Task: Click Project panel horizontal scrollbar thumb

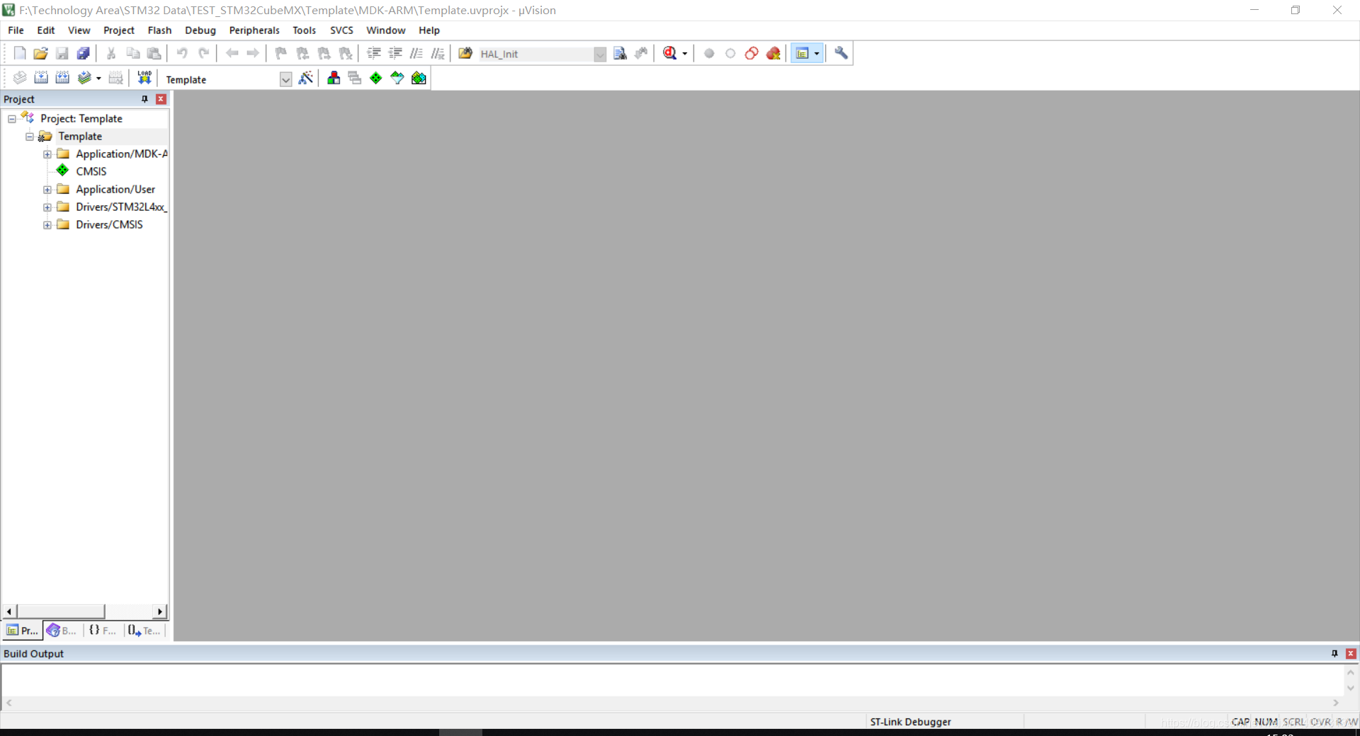Action: click(x=61, y=611)
